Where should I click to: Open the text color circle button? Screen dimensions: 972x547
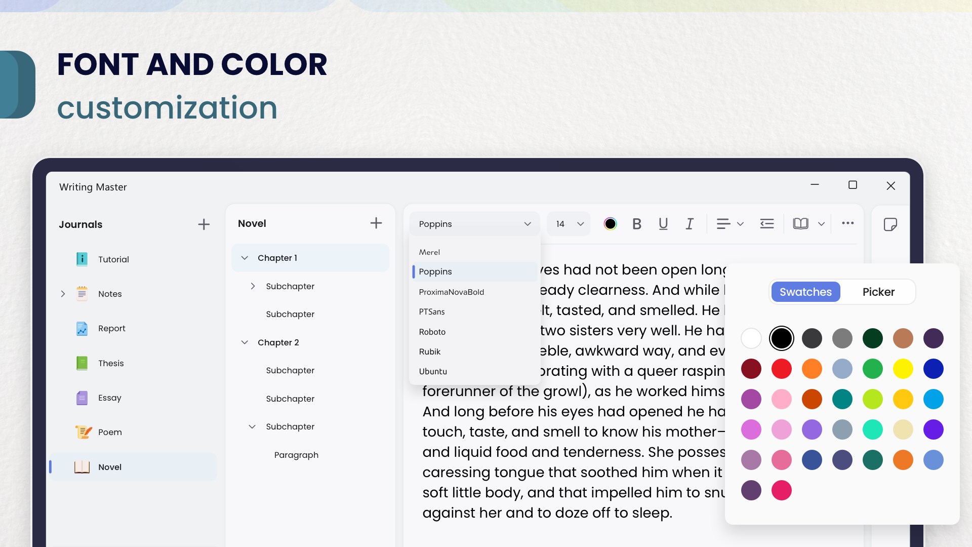(x=610, y=224)
